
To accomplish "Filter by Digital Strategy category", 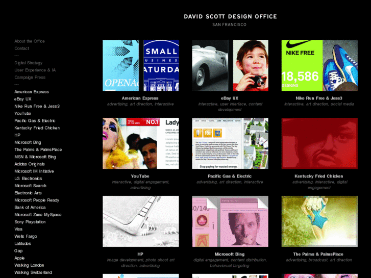I will (29, 63).
